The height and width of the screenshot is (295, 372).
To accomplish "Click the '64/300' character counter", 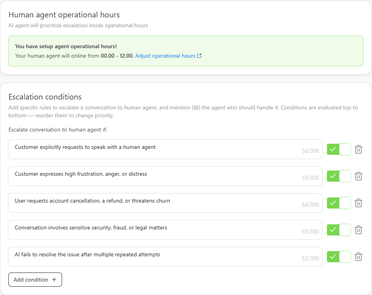I will 310,205.
